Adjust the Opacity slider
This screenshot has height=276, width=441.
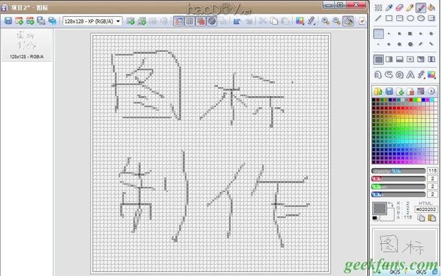point(398,170)
